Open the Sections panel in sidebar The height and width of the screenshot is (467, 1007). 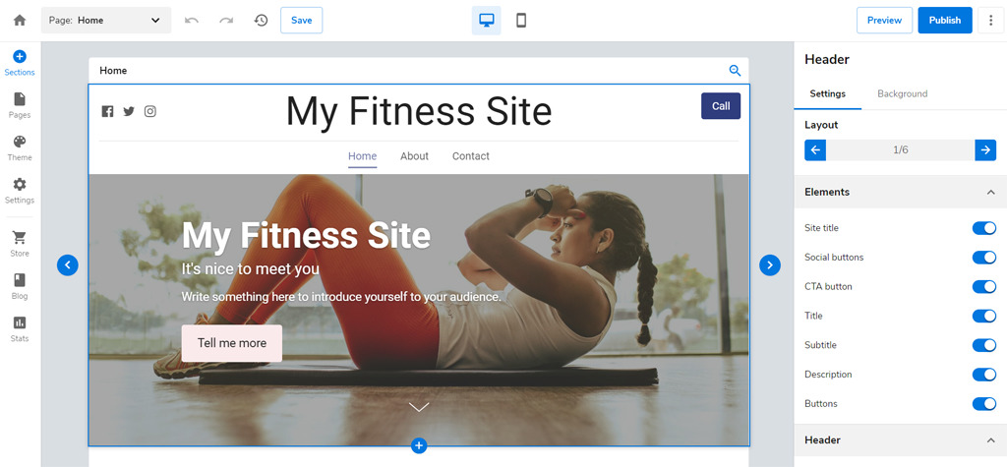tap(20, 63)
